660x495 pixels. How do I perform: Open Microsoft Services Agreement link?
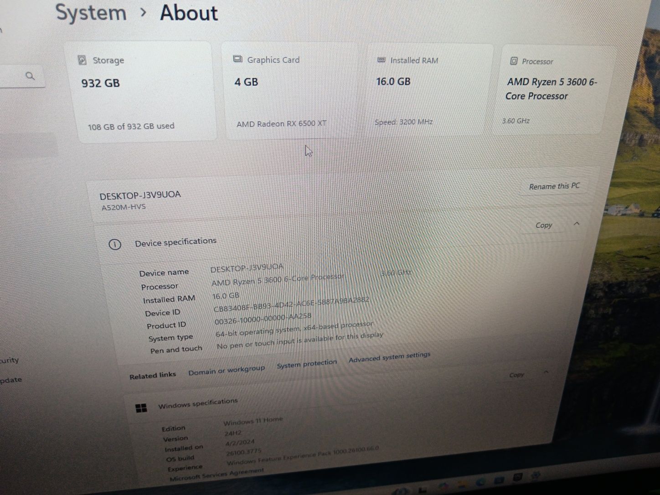click(217, 474)
